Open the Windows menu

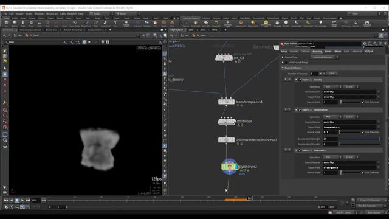click(40, 13)
